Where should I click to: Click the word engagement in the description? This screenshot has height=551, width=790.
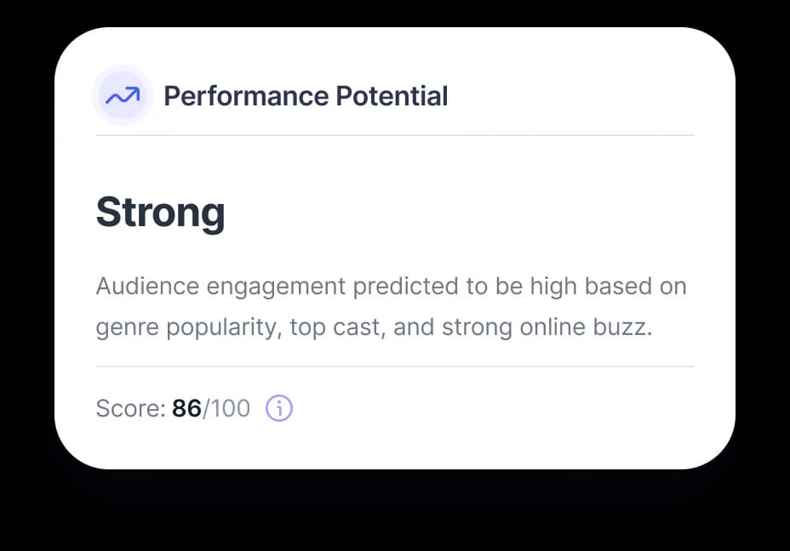[x=276, y=287]
